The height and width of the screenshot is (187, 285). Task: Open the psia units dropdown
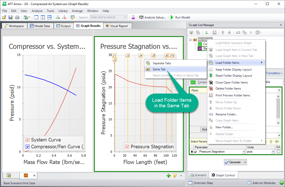click(x=273, y=152)
